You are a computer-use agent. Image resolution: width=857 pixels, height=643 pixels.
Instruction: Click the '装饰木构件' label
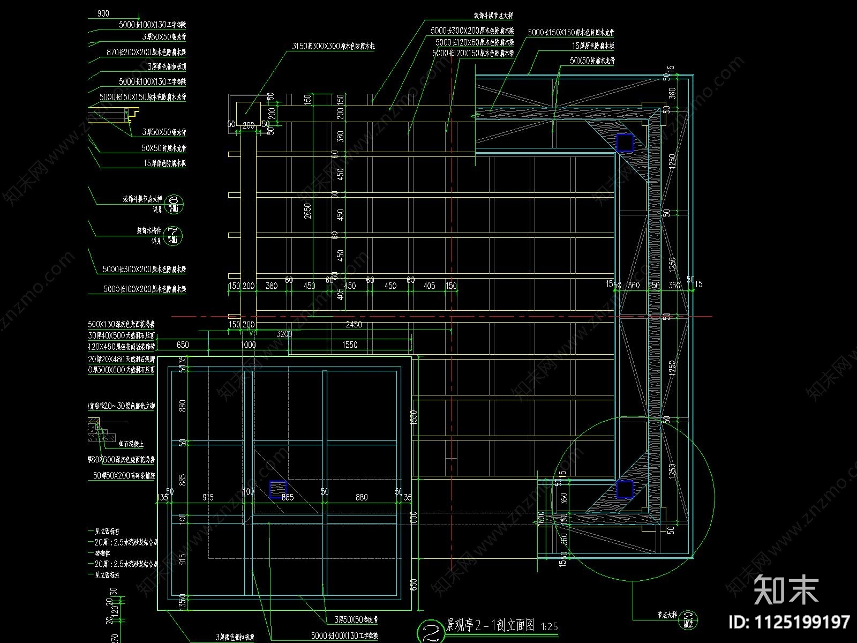[149, 231]
